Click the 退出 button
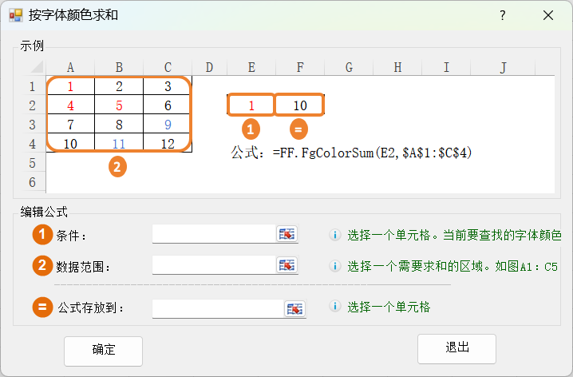The height and width of the screenshot is (377, 573). [456, 348]
